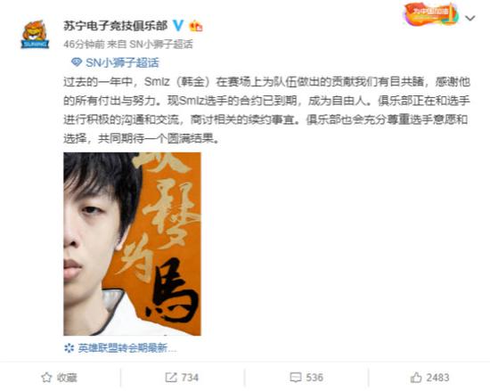The width and height of the screenshot is (490, 391).
Task: Click the snowflake topic icon below image
Action: (69, 347)
